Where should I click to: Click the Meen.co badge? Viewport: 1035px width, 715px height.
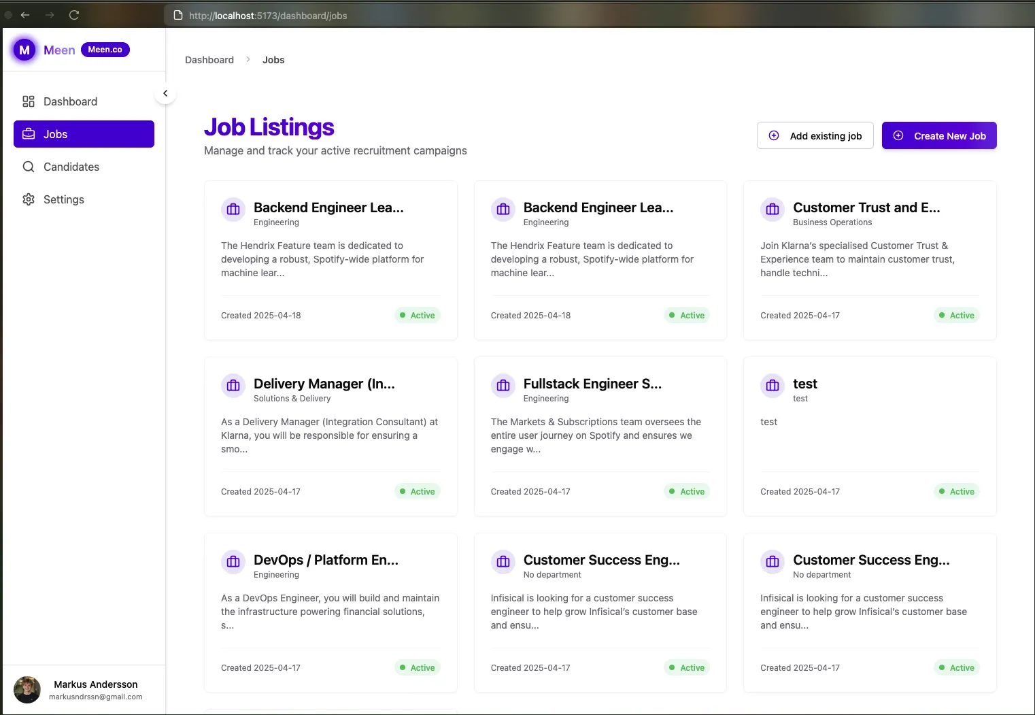pos(105,49)
